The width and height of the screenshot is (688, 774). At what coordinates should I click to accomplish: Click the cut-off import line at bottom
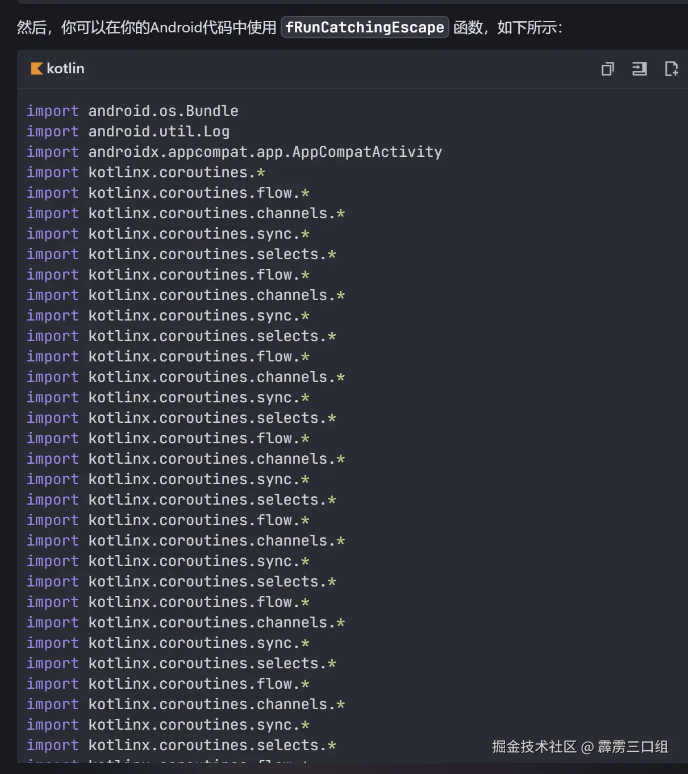(168, 760)
